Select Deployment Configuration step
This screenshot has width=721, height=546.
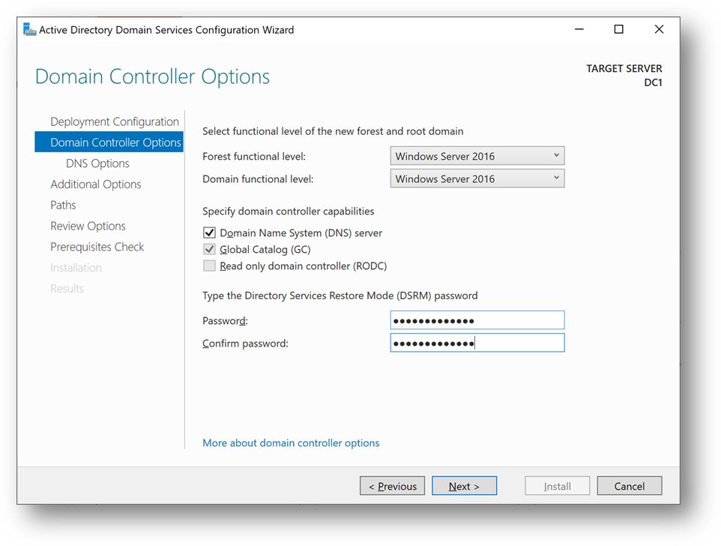point(115,121)
